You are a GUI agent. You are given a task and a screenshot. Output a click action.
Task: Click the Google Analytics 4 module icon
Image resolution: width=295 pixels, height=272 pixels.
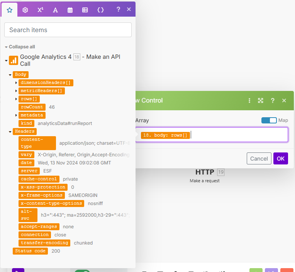[14, 60]
